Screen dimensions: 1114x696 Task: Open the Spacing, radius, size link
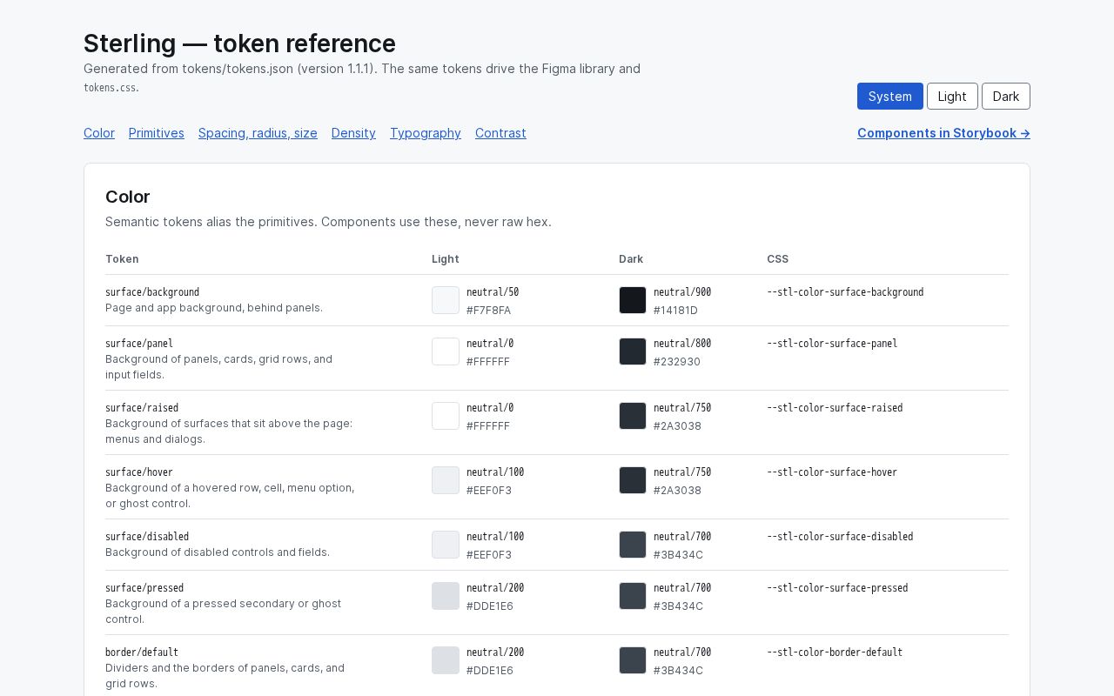258,133
